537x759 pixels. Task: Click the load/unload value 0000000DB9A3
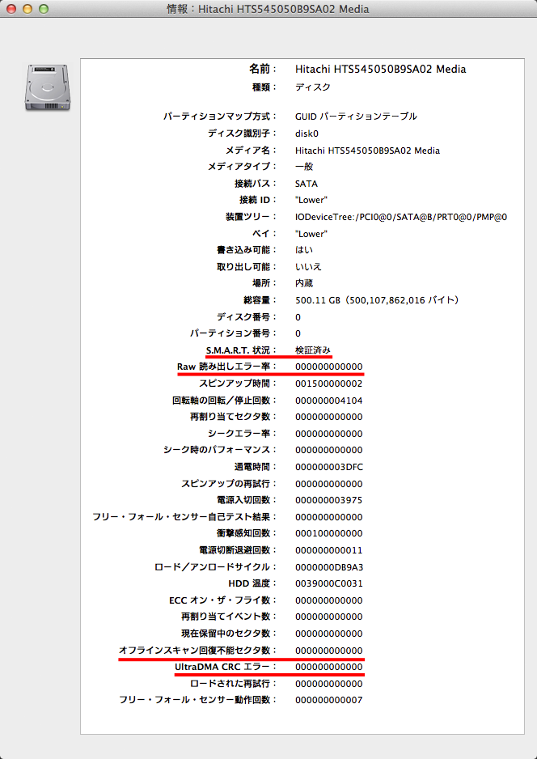[329, 567]
